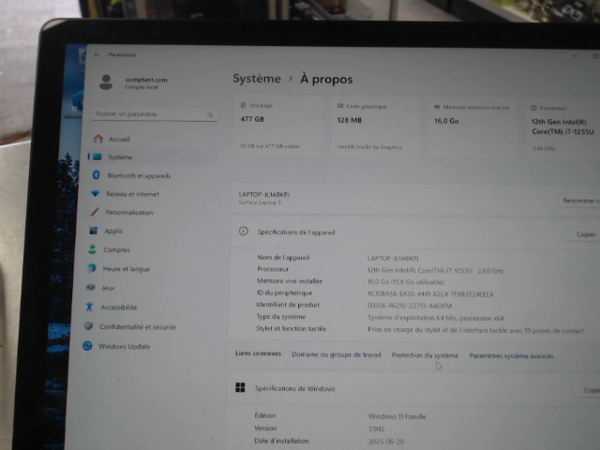Click the info icon beside Spécifications de l'appareil
The width and height of the screenshot is (600, 450).
[244, 232]
